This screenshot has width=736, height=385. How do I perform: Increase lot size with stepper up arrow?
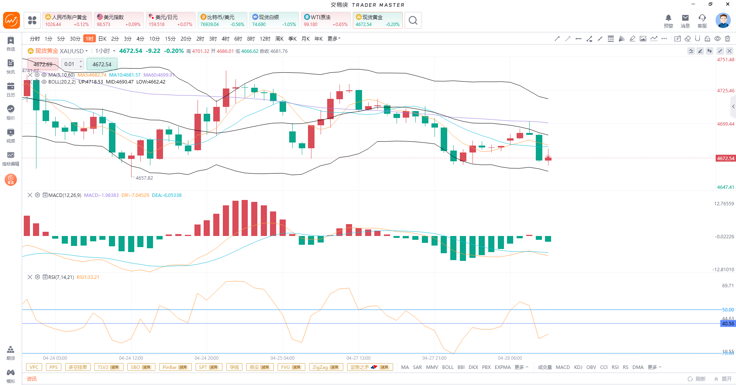[81, 61]
